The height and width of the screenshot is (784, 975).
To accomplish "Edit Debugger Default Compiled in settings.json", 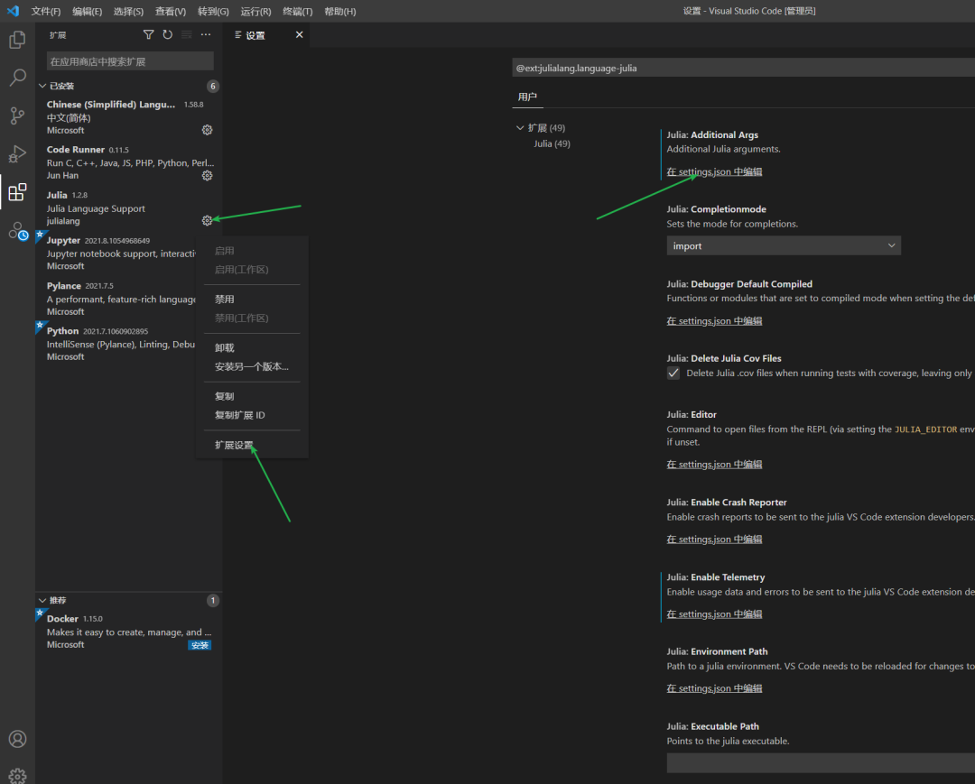I will click(714, 320).
